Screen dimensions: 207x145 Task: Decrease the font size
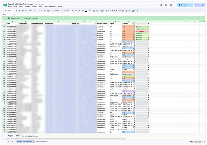pyautogui.click(x=66, y=11)
